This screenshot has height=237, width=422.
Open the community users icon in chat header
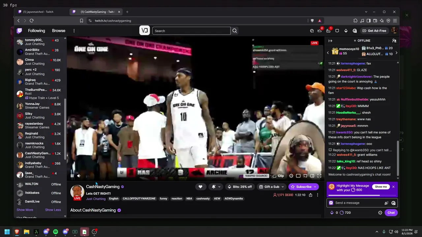point(394,40)
